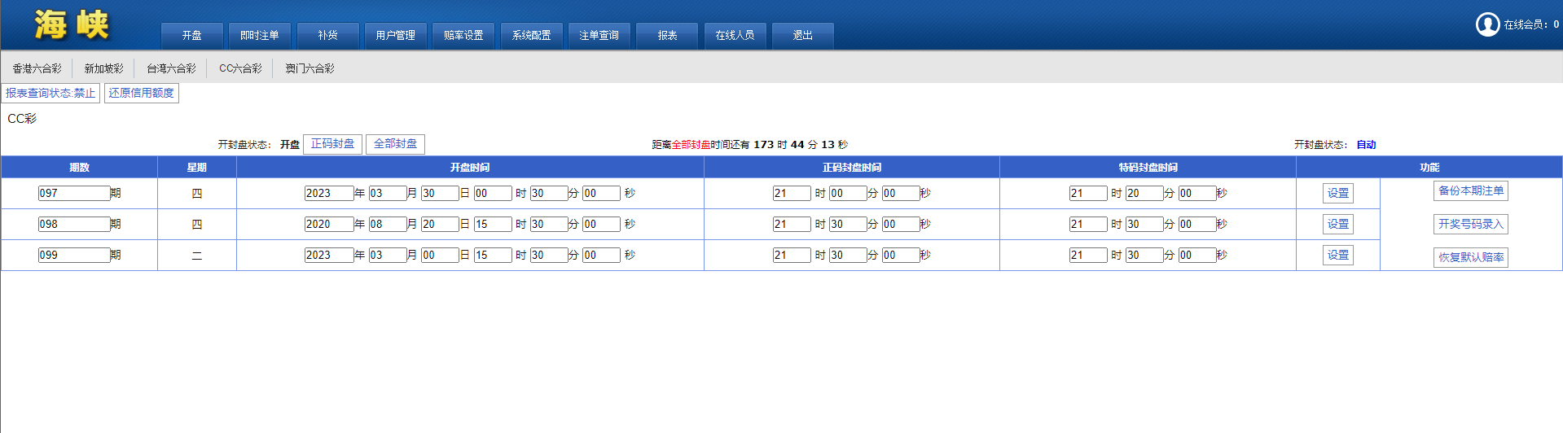Select the CC六合彩 tab
The width and height of the screenshot is (1563, 433).
pos(240,68)
